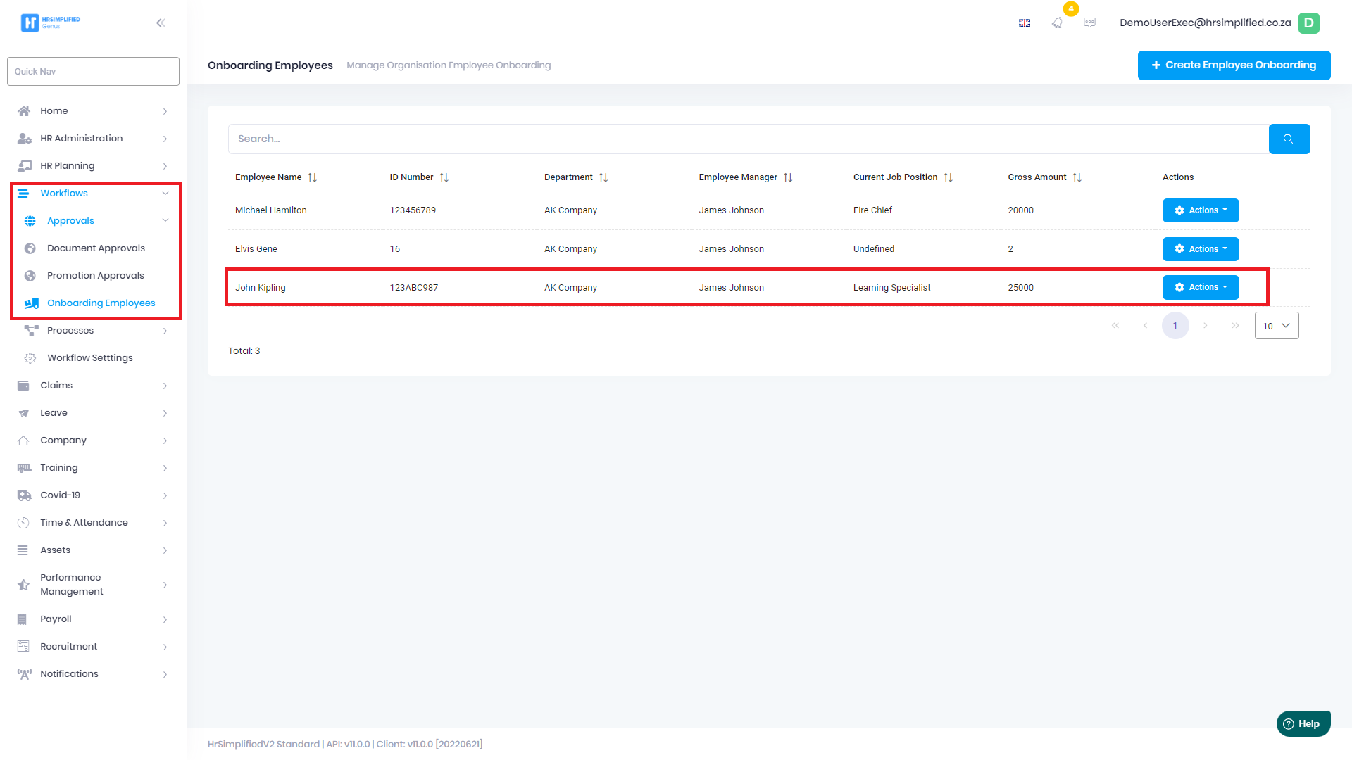Click Create Employee Onboarding button
Viewport: 1352px width, 760px height.
(1234, 65)
